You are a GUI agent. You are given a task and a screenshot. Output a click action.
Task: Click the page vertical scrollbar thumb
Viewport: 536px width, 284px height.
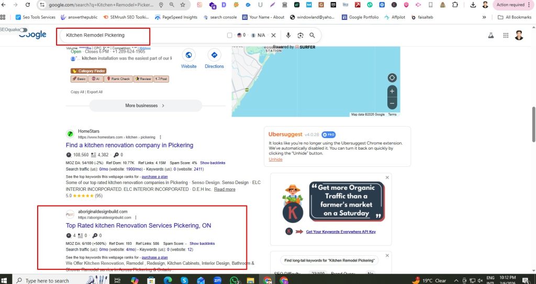[533, 124]
